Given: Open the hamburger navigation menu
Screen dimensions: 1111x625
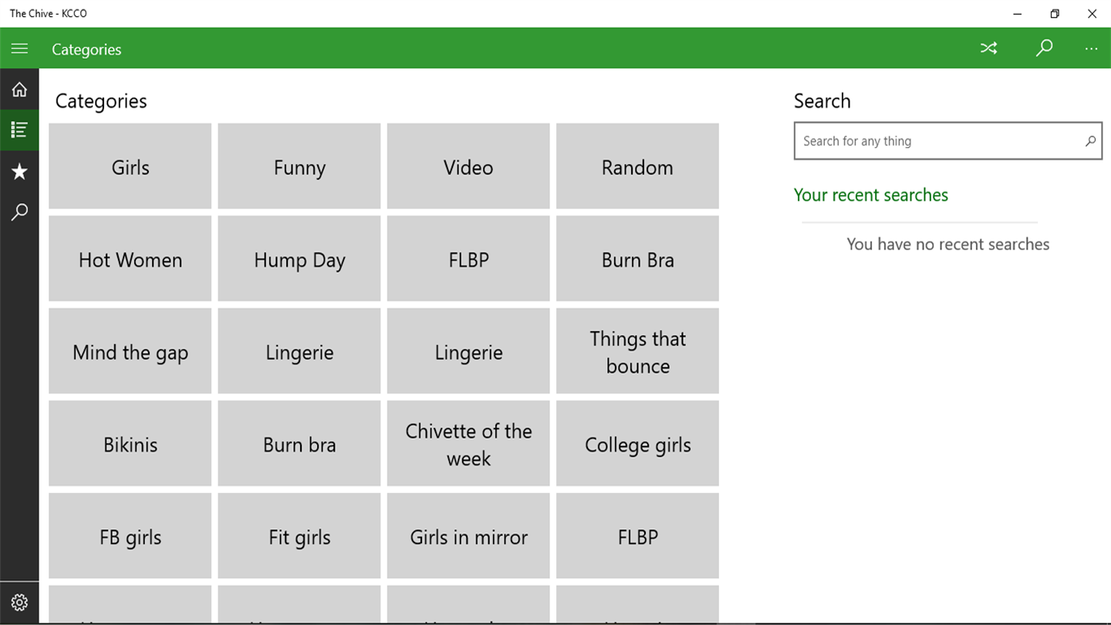Looking at the screenshot, I should pos(19,49).
